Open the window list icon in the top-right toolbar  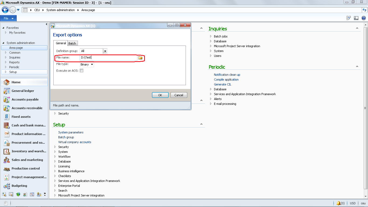tap(349, 18)
